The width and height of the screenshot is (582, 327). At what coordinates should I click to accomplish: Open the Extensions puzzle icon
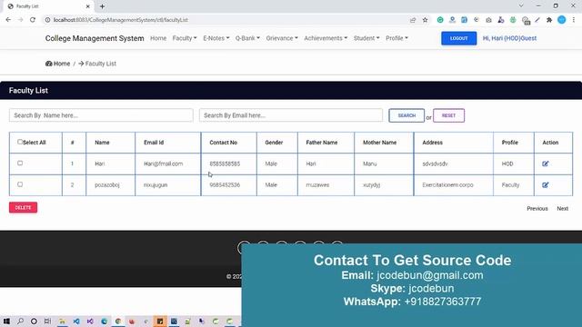549,20
